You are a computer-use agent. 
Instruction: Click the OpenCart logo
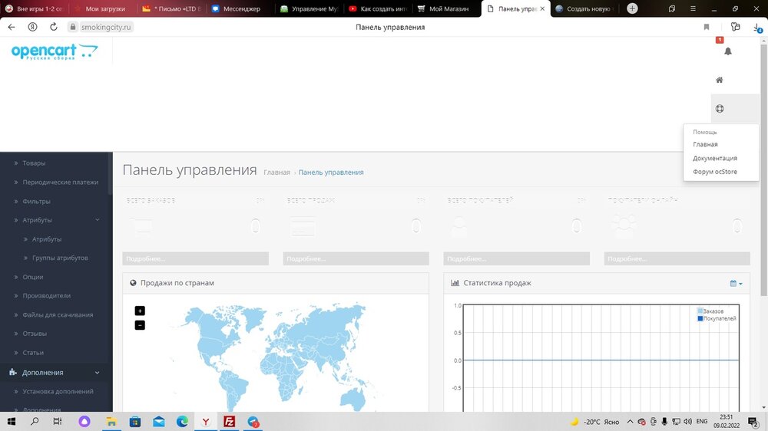point(55,52)
